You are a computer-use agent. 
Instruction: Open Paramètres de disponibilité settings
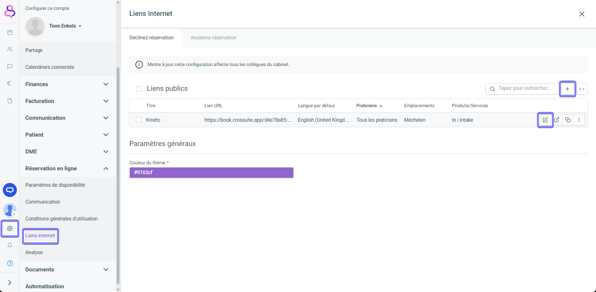click(55, 185)
